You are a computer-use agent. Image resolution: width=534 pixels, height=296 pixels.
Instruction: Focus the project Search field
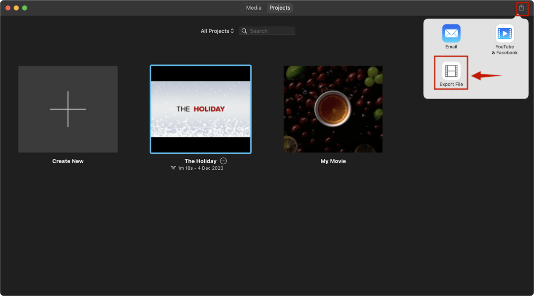coord(271,31)
